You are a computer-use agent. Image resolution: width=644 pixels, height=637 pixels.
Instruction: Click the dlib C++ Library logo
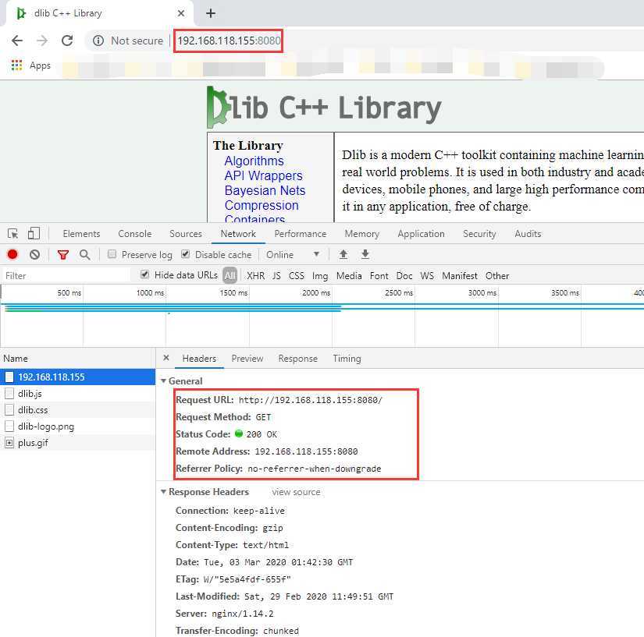[x=324, y=108]
